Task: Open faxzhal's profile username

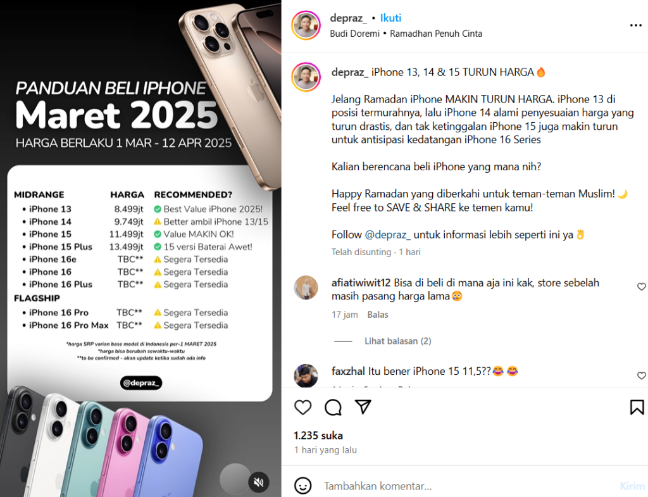Action: tap(348, 371)
